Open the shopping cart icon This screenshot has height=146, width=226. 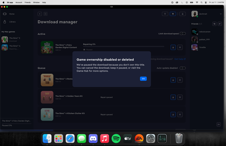point(173,14)
